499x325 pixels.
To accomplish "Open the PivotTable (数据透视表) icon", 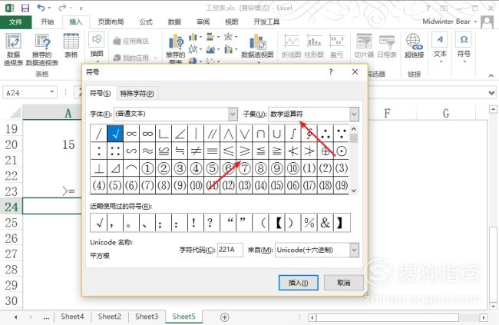I will click(13, 49).
